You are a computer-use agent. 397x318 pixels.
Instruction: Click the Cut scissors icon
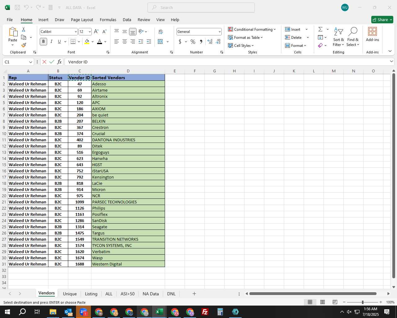point(24,29)
